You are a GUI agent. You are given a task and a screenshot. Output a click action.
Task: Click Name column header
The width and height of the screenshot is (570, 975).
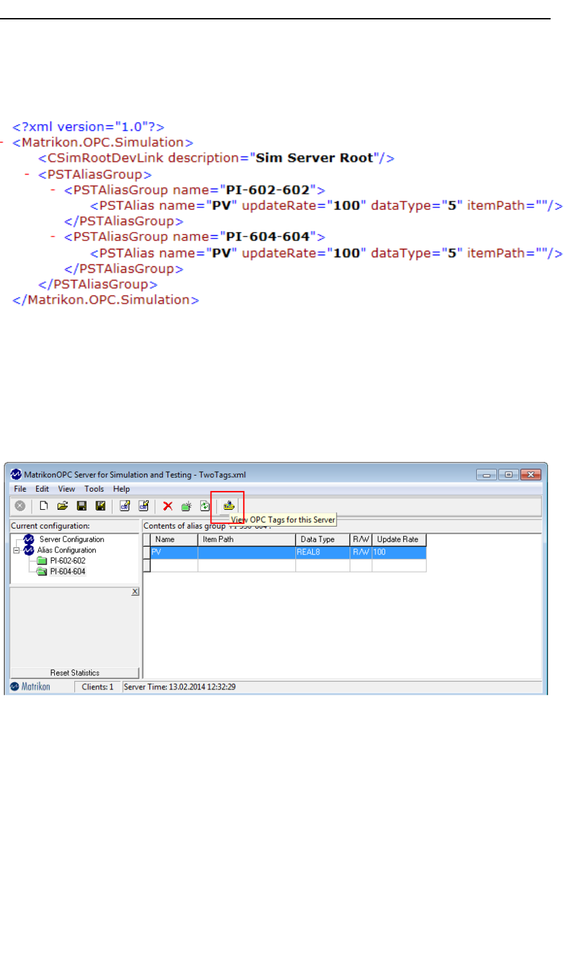[174, 540]
